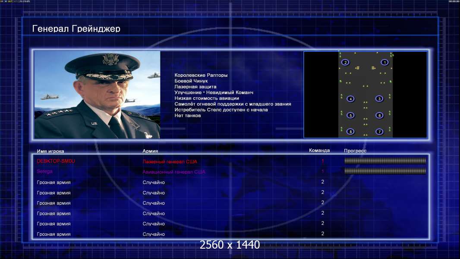Click start position 1 on the minimap
Screen dimensions: 460x259
[384, 62]
